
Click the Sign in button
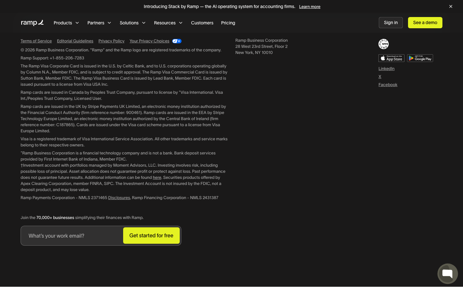[x=391, y=22]
